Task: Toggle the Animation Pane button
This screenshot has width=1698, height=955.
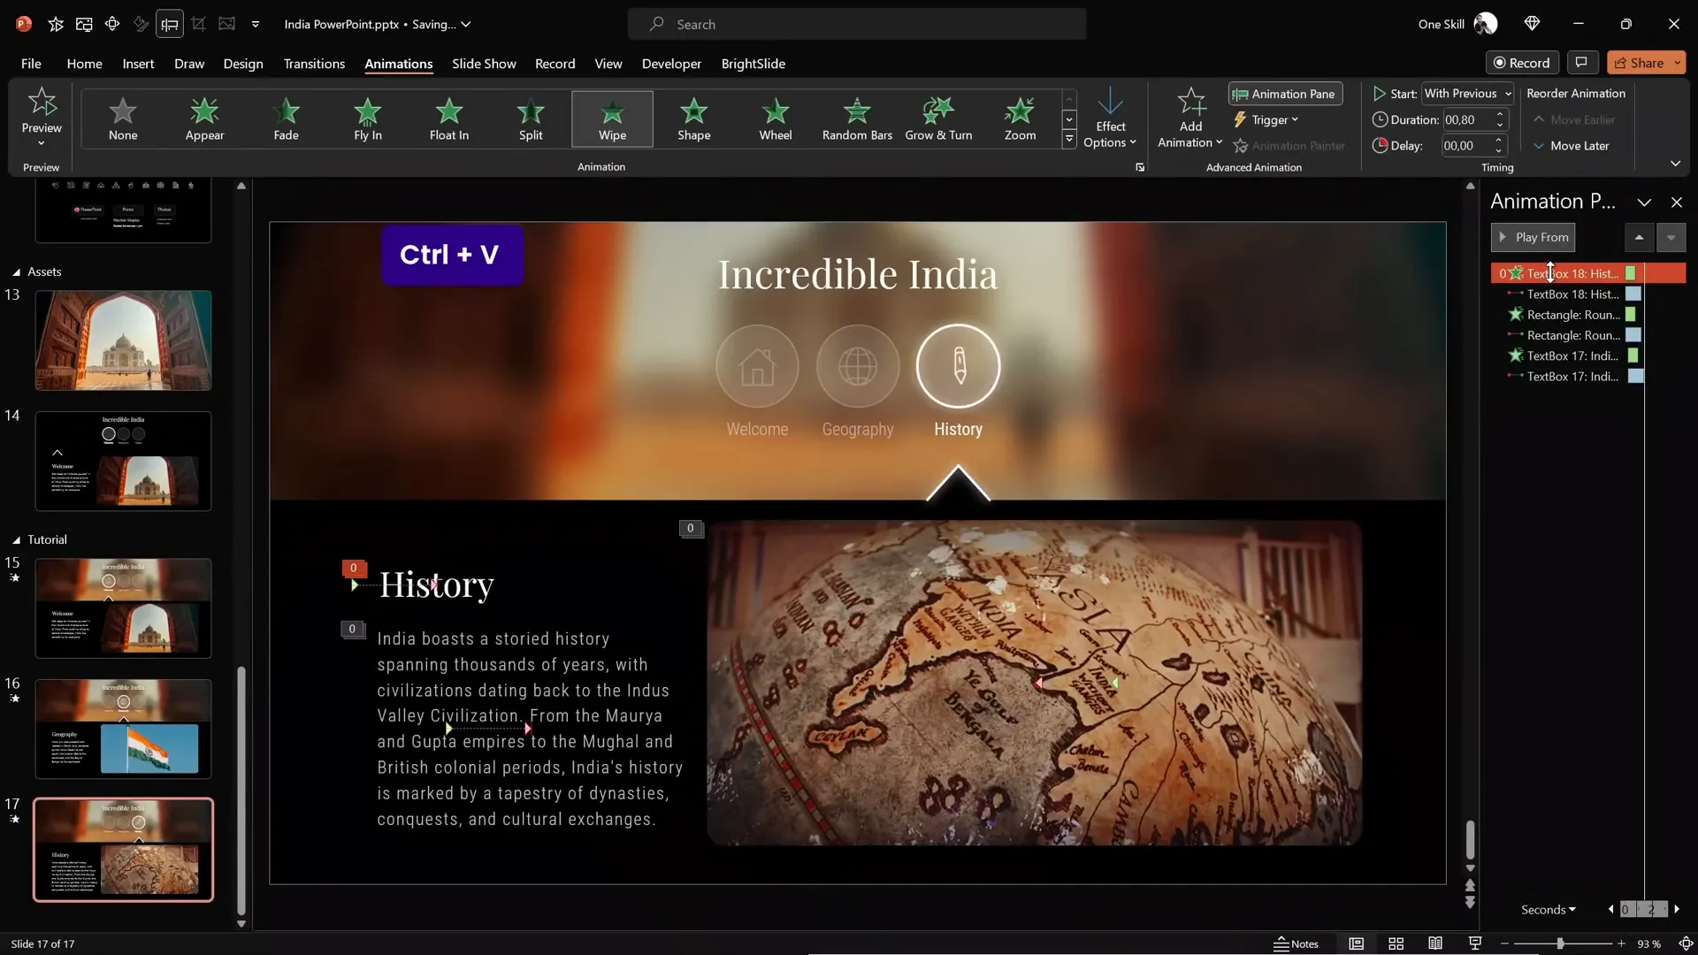Action: [1285, 94]
